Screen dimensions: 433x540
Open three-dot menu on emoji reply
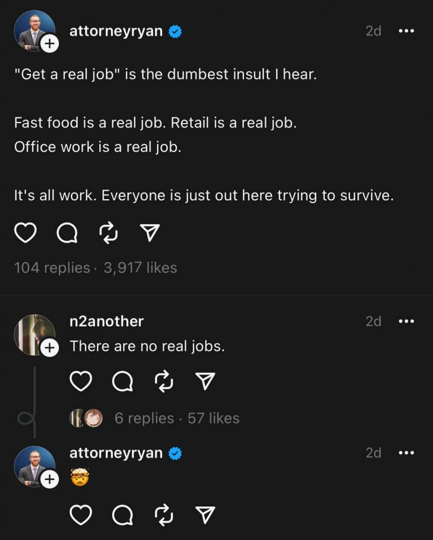point(406,453)
